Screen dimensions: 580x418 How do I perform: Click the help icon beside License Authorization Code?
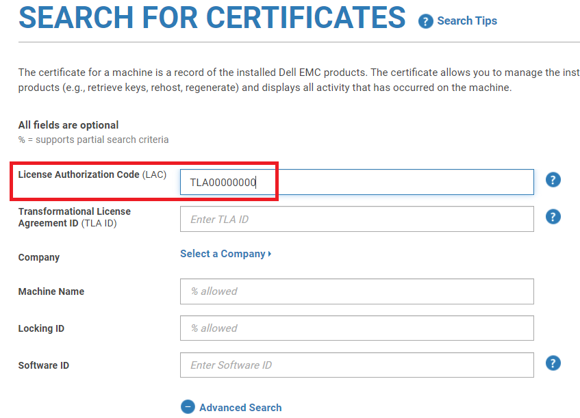tap(553, 179)
